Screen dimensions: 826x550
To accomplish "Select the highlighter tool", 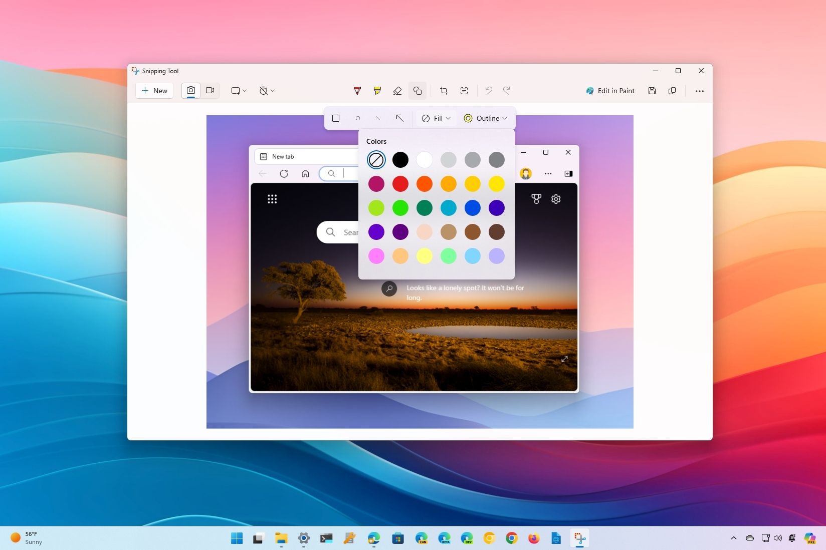I will click(x=377, y=91).
